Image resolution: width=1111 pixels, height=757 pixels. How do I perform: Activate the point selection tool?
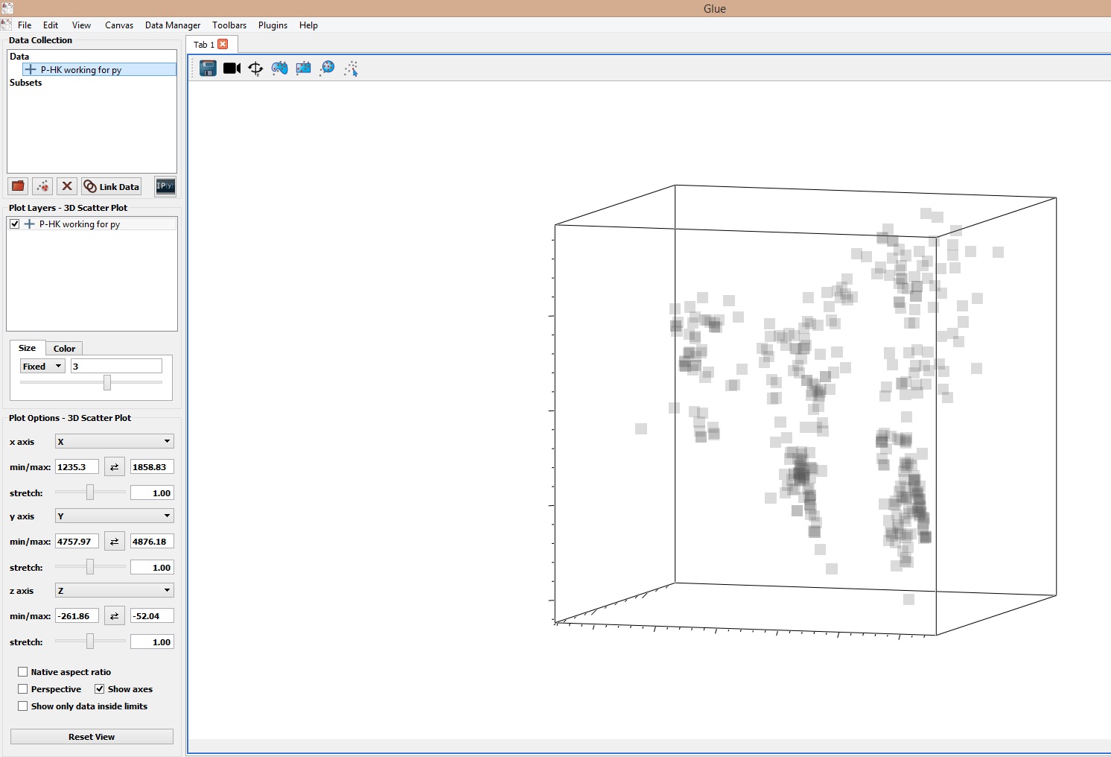(351, 68)
